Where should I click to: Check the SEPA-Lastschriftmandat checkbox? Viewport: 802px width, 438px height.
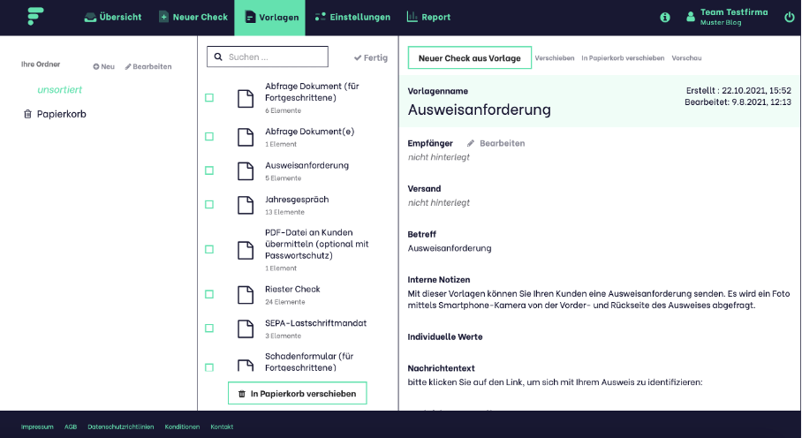pos(209,328)
